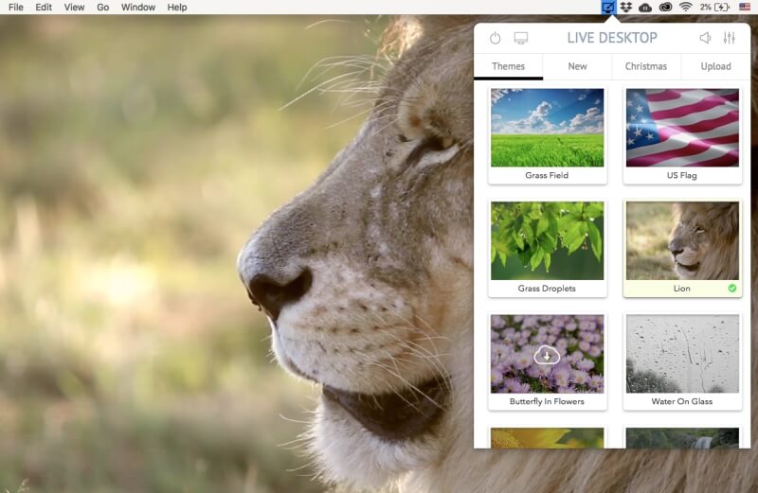Open the Help menu
Image resolution: width=758 pixels, height=493 pixels.
pos(177,8)
